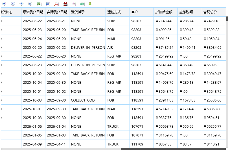Screen dimensions: 228x150
Task: Click the 实际到货日期 column header
Action: tap(57, 12)
